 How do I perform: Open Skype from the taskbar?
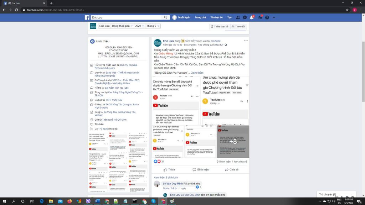click(153, 201)
